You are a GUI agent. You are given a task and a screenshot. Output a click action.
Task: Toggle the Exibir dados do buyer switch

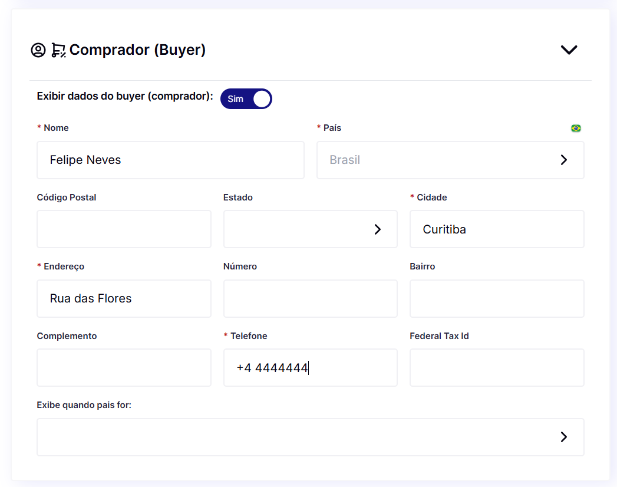point(246,99)
